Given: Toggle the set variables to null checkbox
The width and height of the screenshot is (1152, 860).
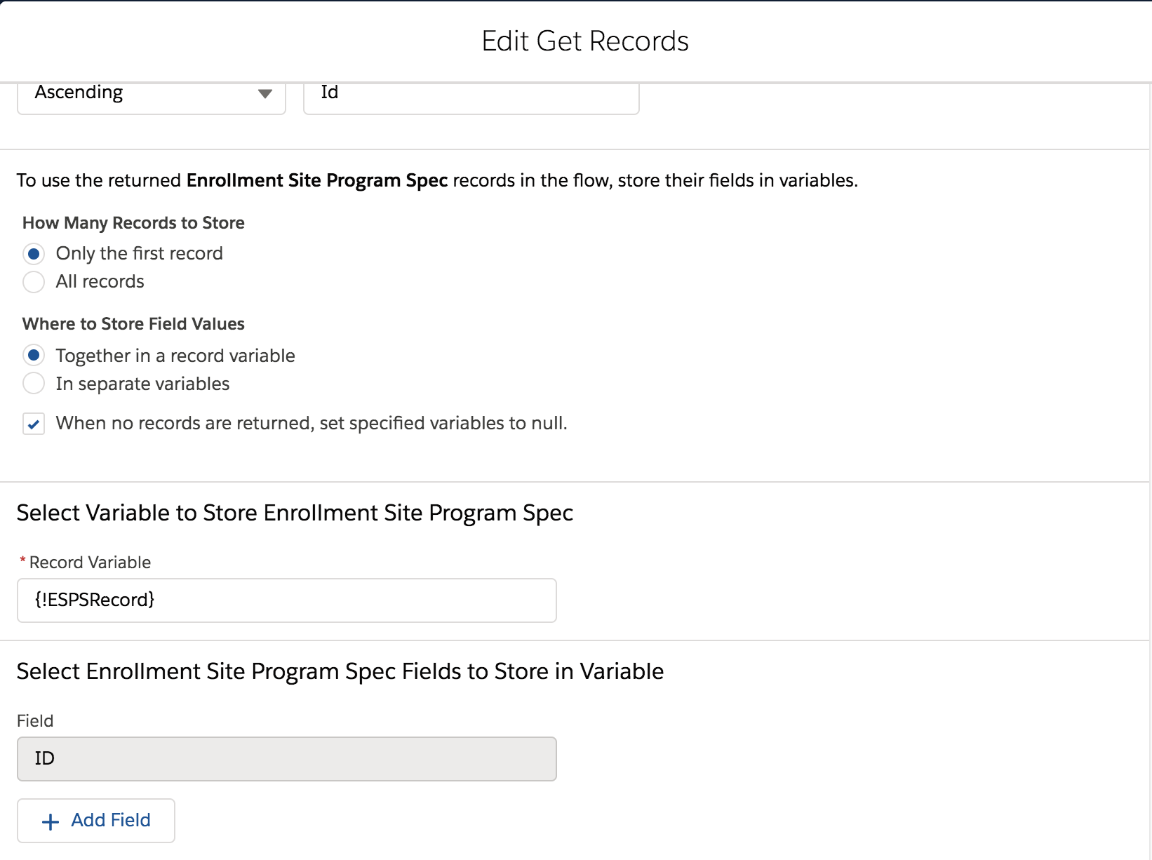Looking at the screenshot, I should (34, 424).
